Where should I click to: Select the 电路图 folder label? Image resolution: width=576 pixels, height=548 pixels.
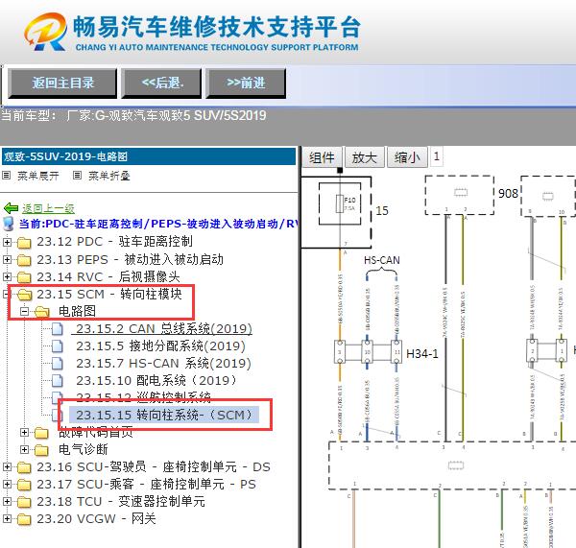point(77,311)
